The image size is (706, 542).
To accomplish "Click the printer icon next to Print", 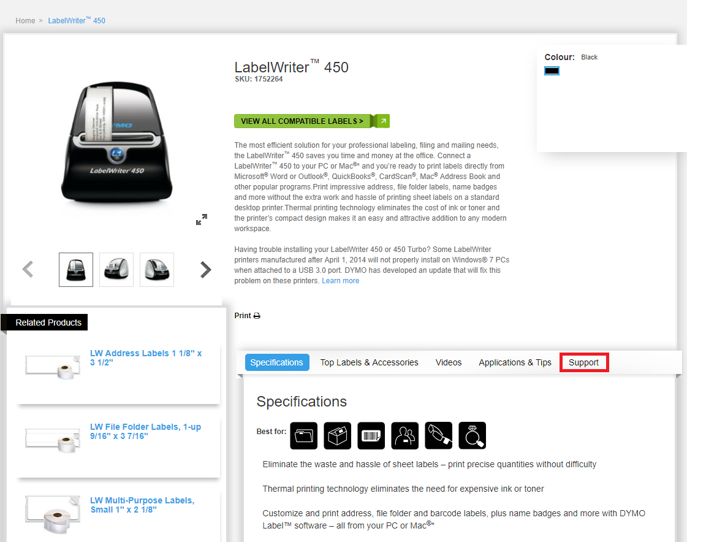I will coord(257,316).
